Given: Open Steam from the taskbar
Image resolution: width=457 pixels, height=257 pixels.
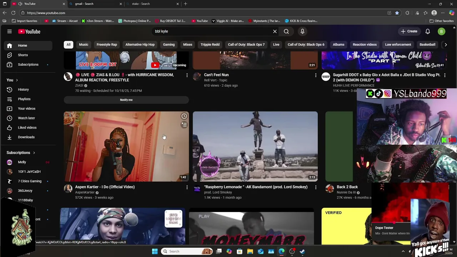Looking at the screenshot, I should pyautogui.click(x=302, y=251).
